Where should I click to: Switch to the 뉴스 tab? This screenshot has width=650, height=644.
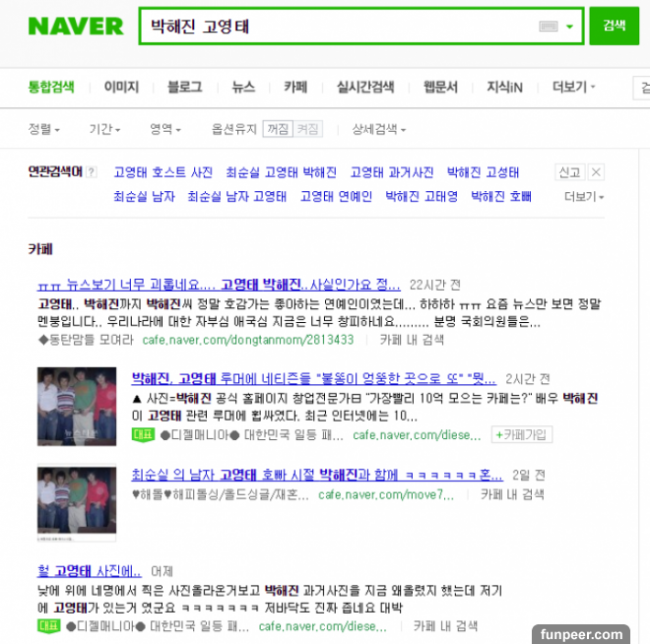pyautogui.click(x=243, y=87)
